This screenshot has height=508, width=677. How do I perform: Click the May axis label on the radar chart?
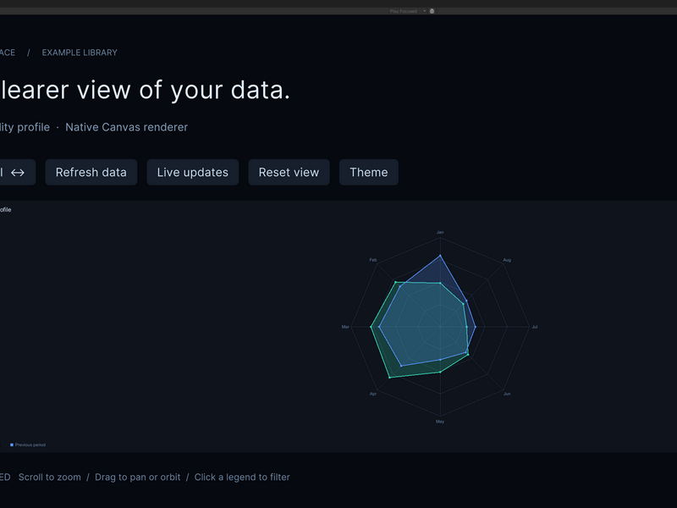click(x=440, y=422)
